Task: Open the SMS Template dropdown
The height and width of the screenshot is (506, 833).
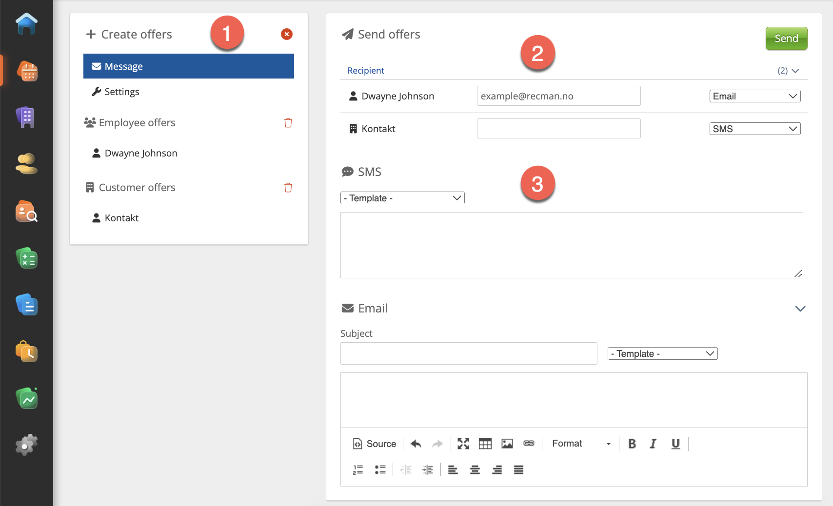Action: pyautogui.click(x=402, y=198)
